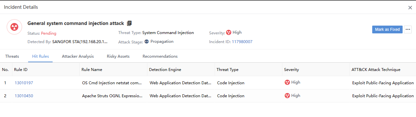Click High severity icon in row 1
416x117 pixels.
[287, 82]
